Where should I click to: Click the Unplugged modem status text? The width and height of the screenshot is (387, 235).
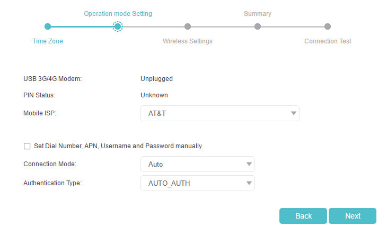[156, 79]
